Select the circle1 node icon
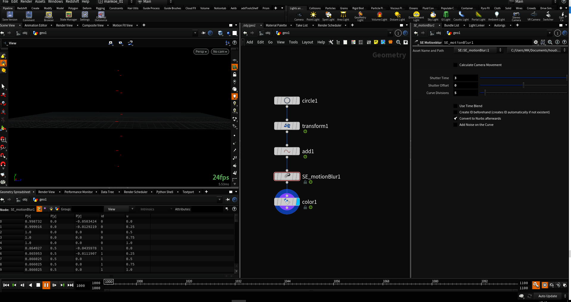 (287, 101)
